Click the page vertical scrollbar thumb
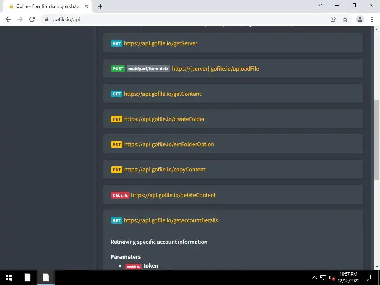 click(377, 140)
